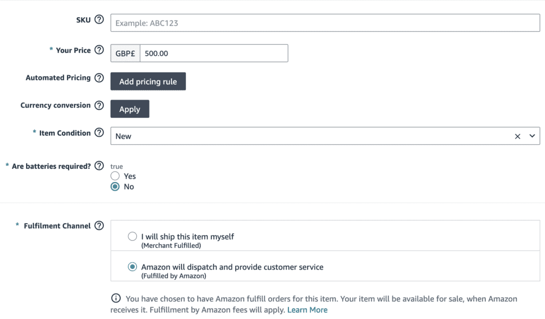Click the help icon next to SKU
The image size is (545, 319).
pos(99,20)
